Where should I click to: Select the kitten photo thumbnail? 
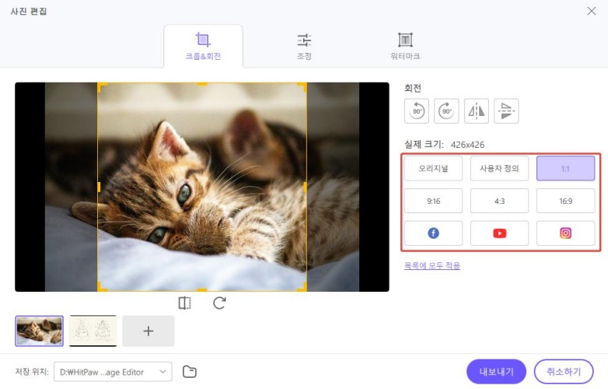[39, 331]
